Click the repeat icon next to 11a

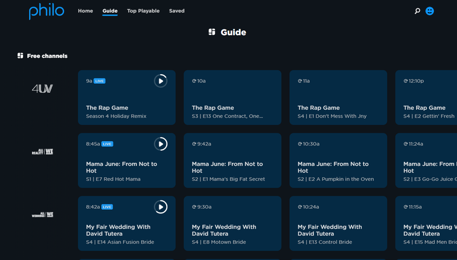300,81
